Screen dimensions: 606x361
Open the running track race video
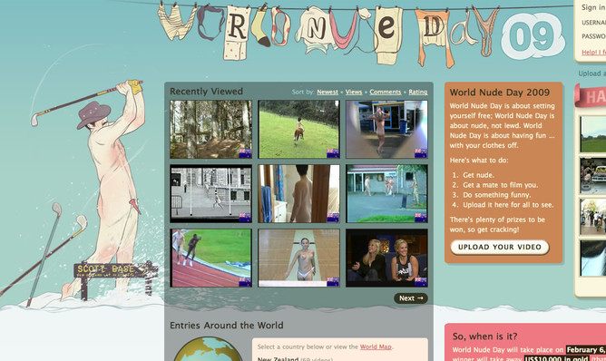click(211, 258)
